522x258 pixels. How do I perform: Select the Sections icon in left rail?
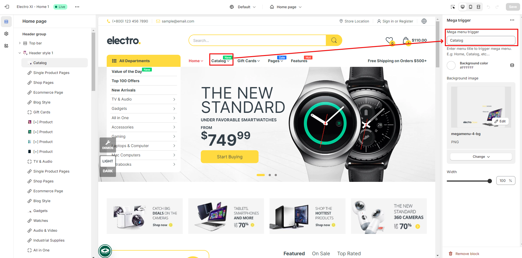6,22
